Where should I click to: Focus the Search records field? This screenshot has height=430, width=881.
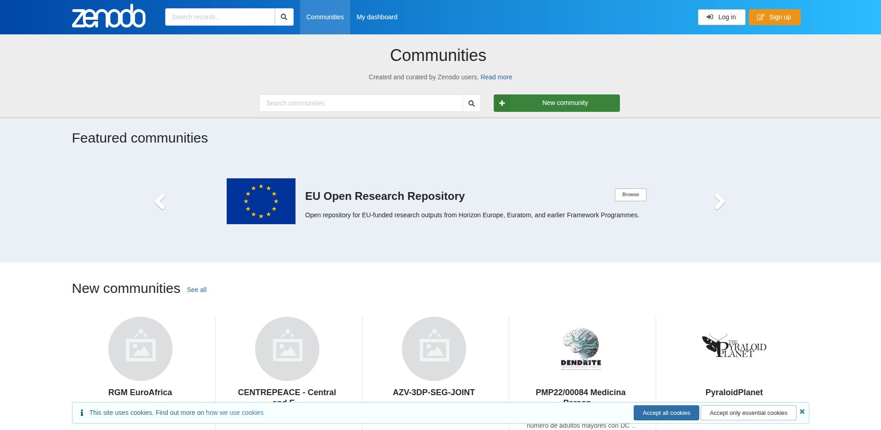click(220, 17)
